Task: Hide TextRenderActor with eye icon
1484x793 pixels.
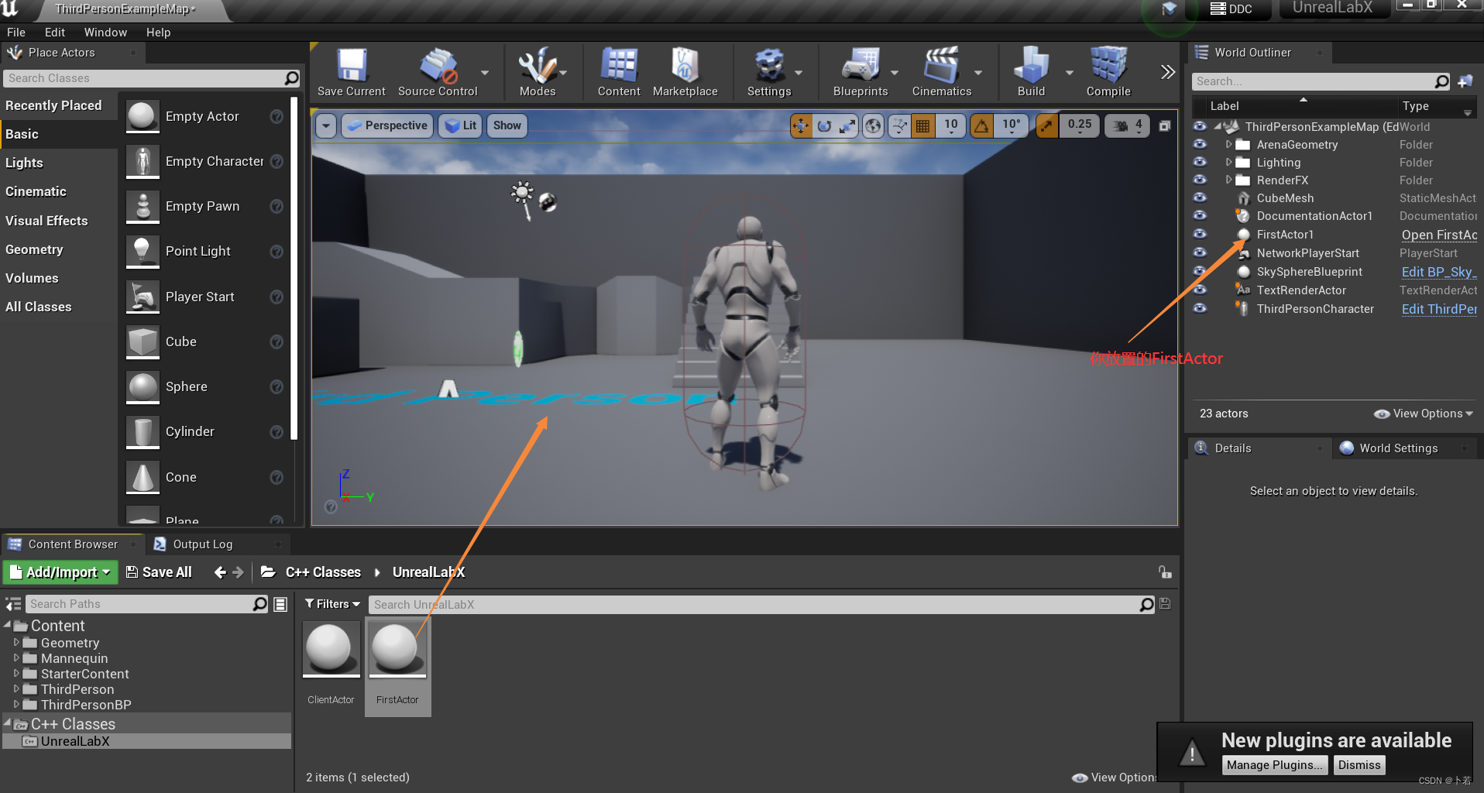Action: click(x=1200, y=290)
